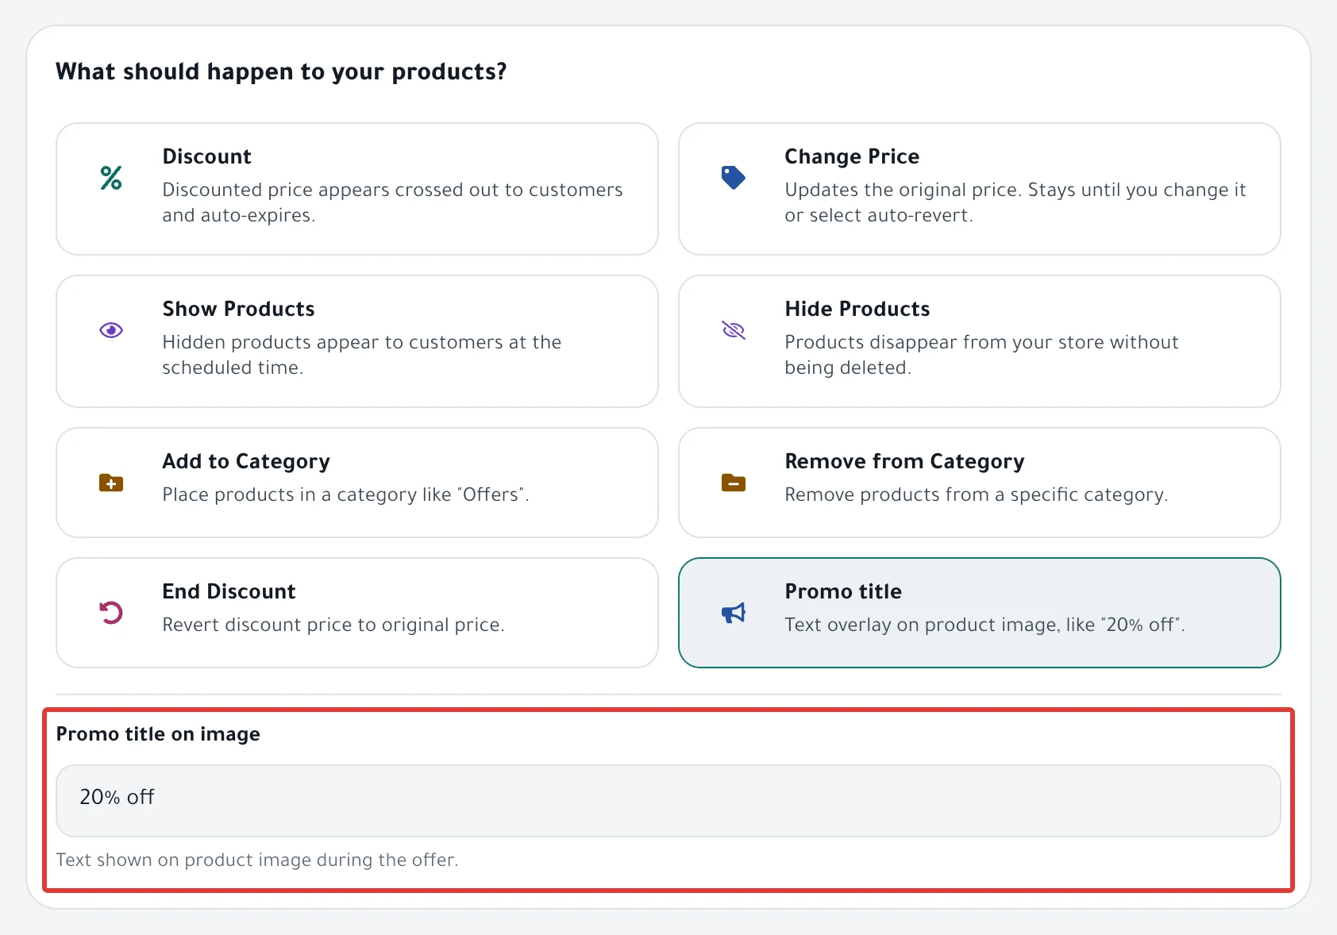
Task: Click the purple eye icon for Show Products
Action: pyautogui.click(x=111, y=330)
